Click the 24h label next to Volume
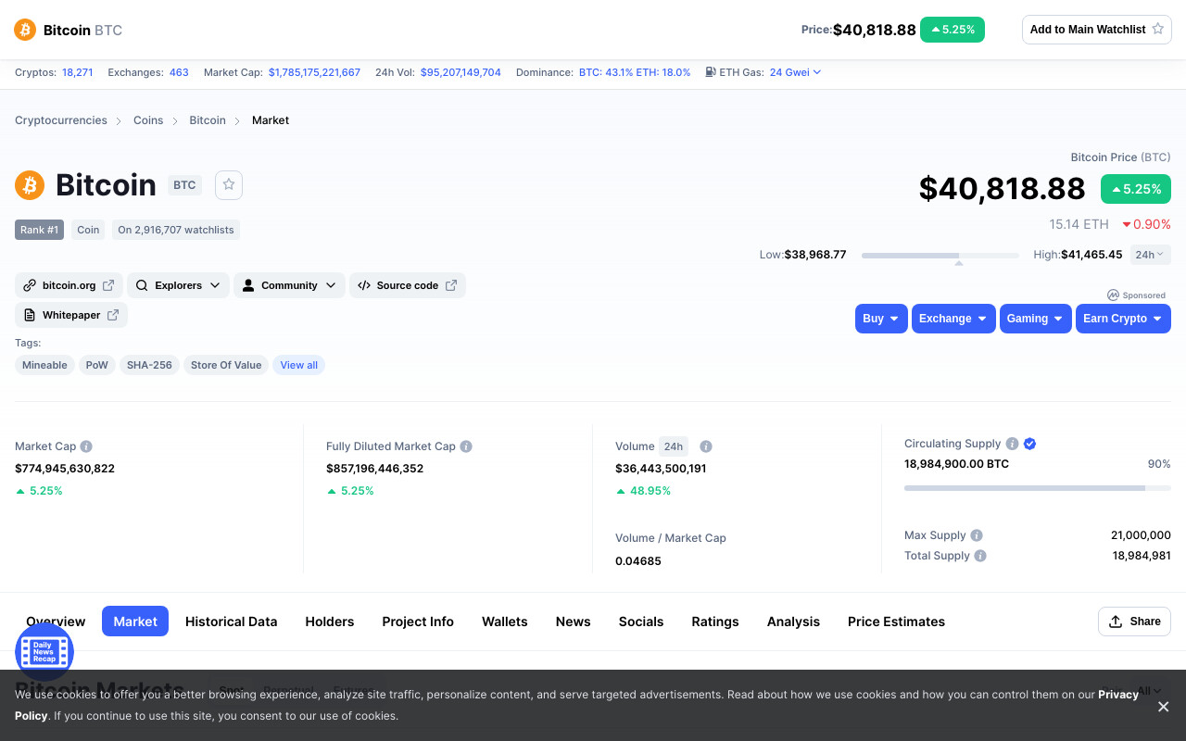The height and width of the screenshot is (741, 1186). [674, 446]
